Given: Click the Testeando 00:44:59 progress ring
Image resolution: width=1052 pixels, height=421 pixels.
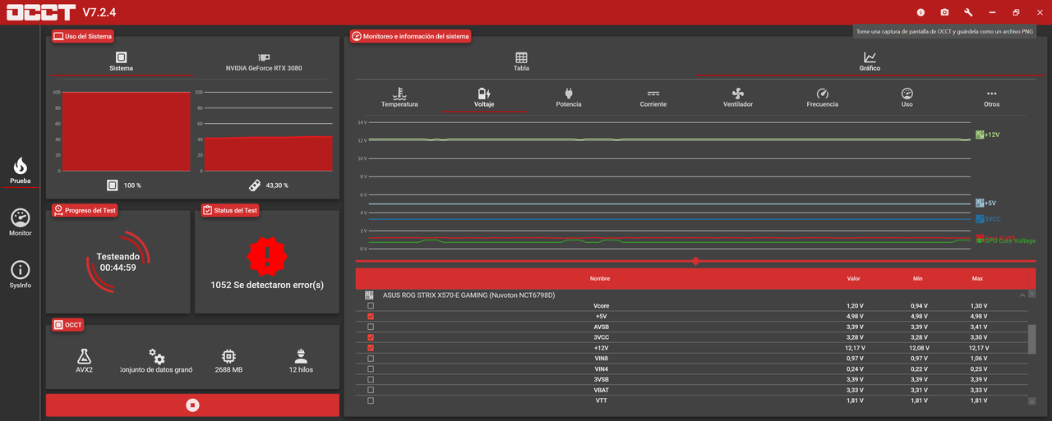Looking at the screenshot, I should pyautogui.click(x=118, y=261).
